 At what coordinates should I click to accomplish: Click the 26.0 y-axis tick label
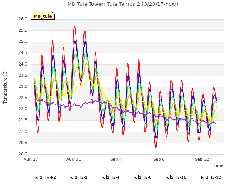tap(23, 19)
